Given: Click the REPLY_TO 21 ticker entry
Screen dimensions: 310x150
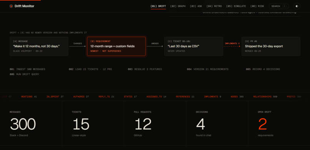Looking at the screenshot, I should pyautogui.click(x=107, y=97).
